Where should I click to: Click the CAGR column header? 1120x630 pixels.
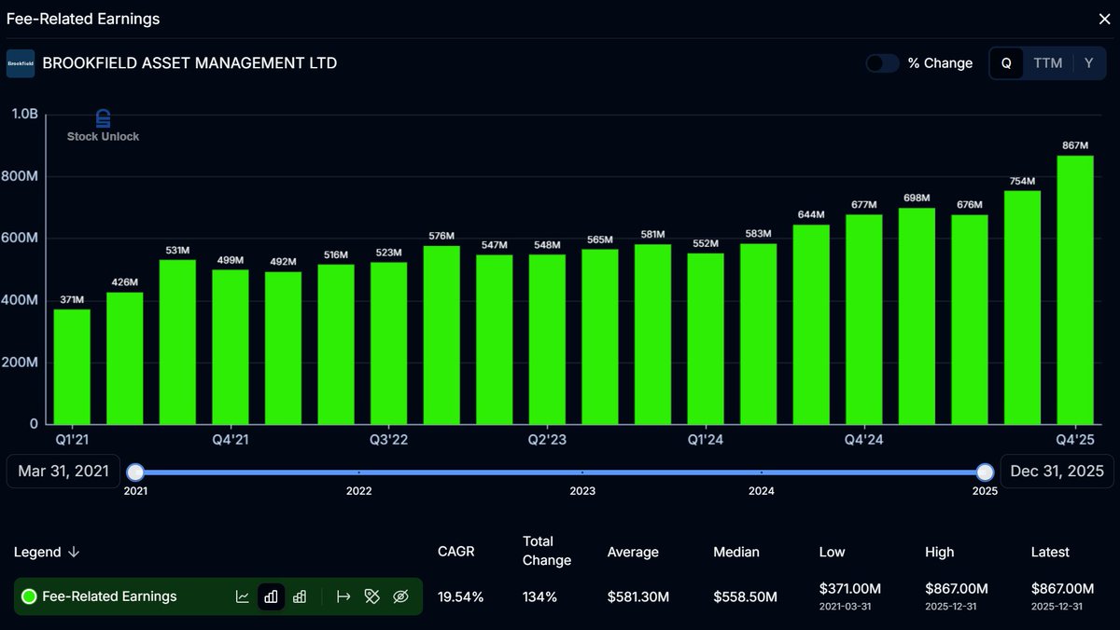[456, 552]
